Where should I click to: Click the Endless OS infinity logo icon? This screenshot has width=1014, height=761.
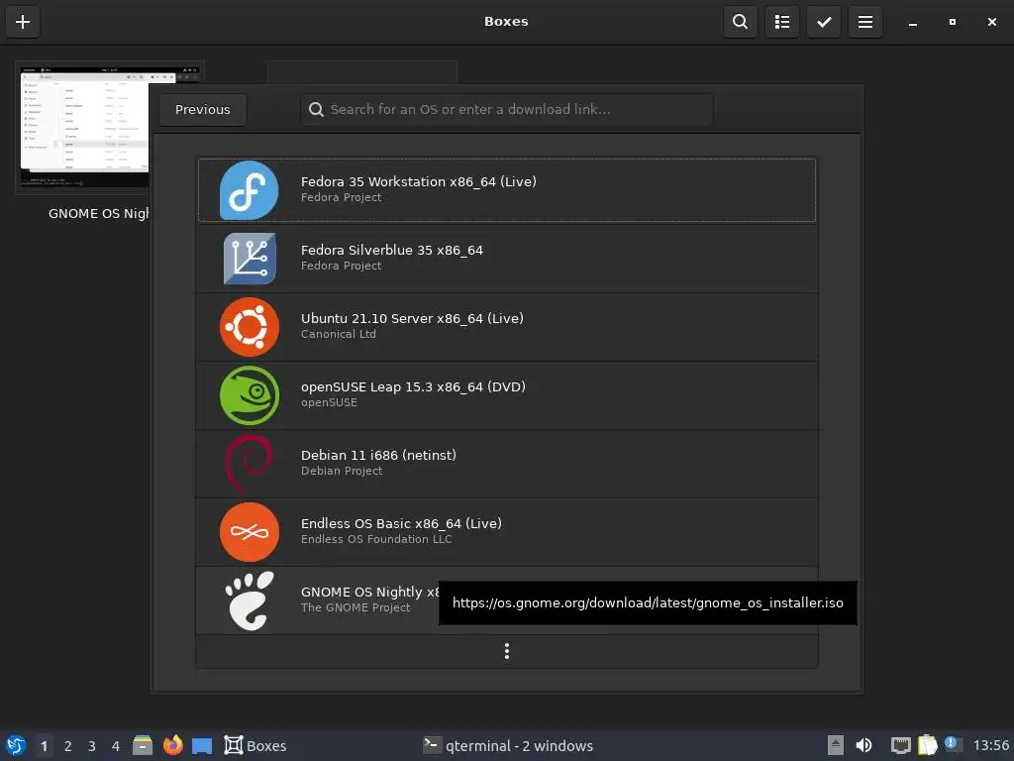pyautogui.click(x=249, y=532)
